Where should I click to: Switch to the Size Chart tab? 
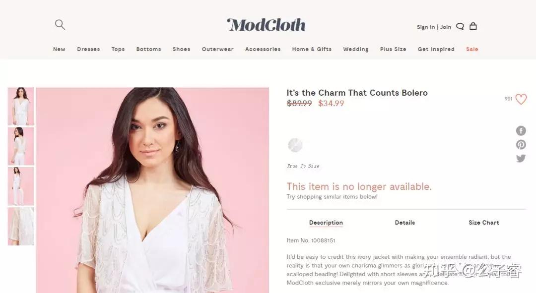click(x=484, y=223)
